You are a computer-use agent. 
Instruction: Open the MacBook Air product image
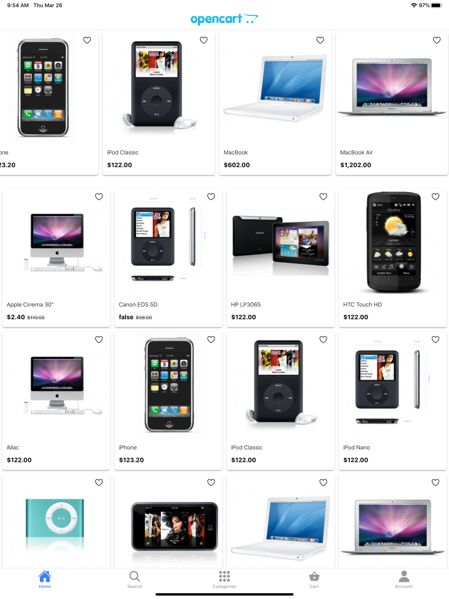pos(392,86)
